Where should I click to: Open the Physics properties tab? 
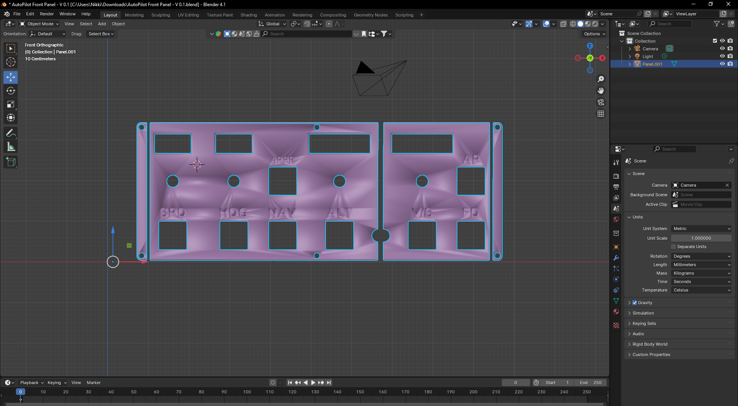pos(616,279)
